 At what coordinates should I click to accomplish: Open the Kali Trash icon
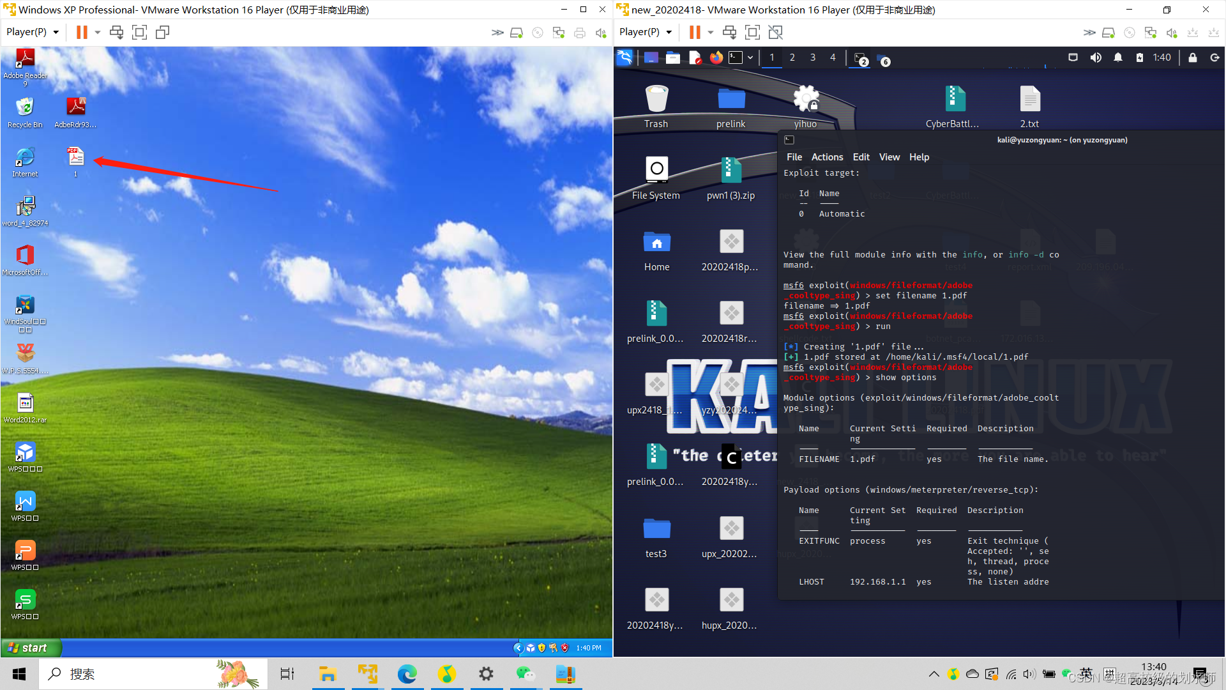(x=656, y=107)
